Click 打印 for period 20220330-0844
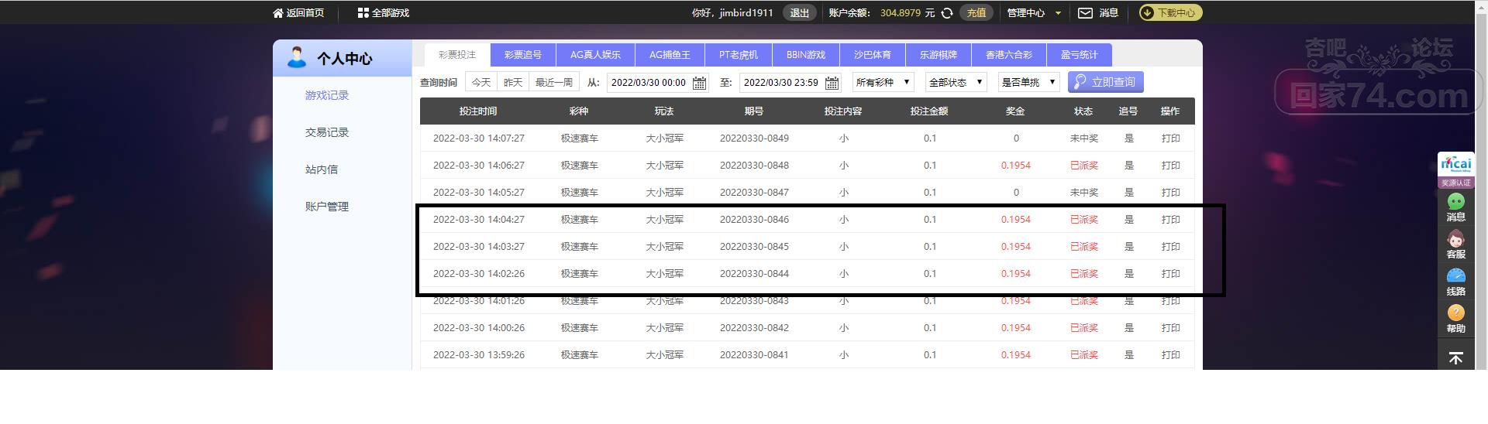The height and width of the screenshot is (424, 1488). 1170,274
